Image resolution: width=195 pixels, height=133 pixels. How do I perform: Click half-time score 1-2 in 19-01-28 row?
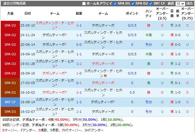tap(178, 64)
